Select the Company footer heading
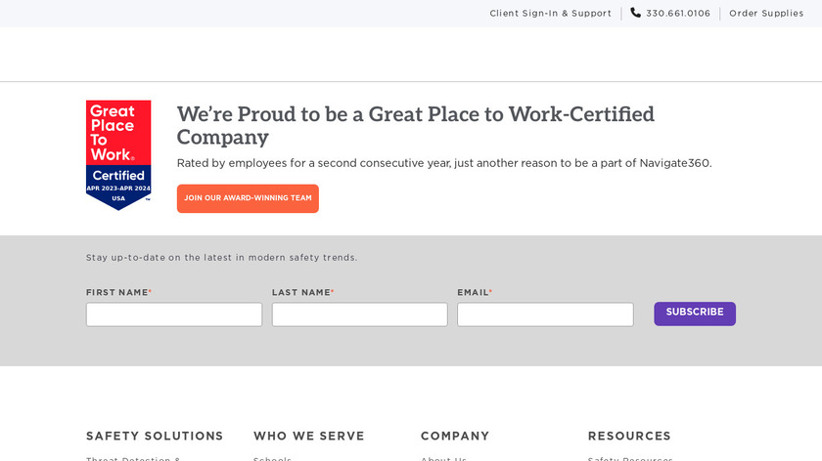 pyautogui.click(x=455, y=436)
